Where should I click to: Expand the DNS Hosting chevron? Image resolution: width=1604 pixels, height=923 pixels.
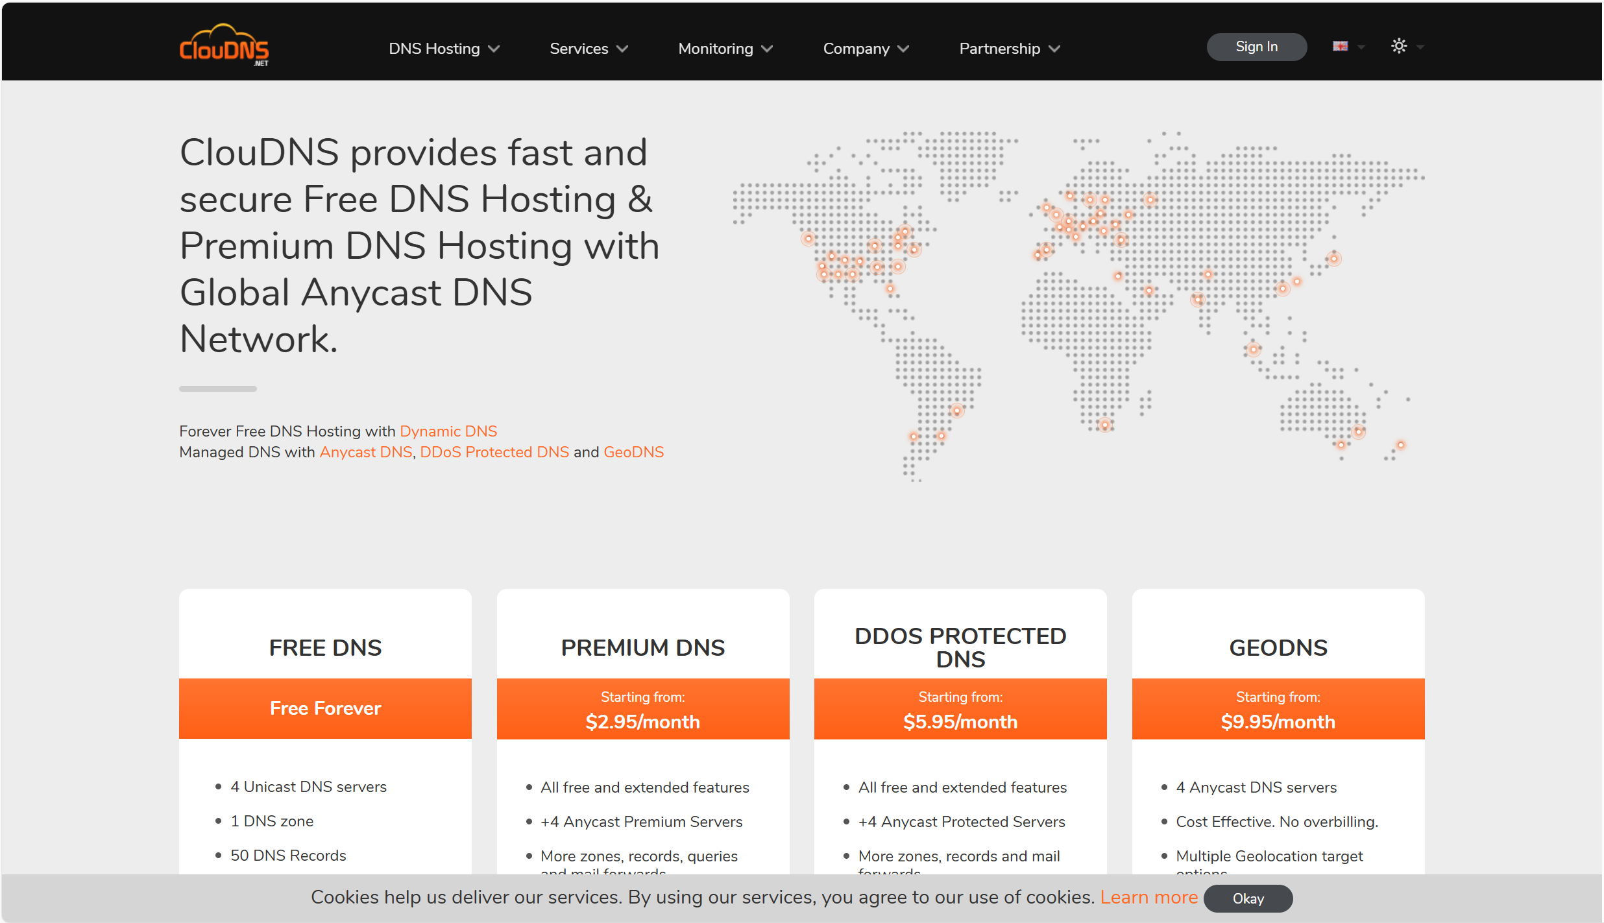click(494, 49)
